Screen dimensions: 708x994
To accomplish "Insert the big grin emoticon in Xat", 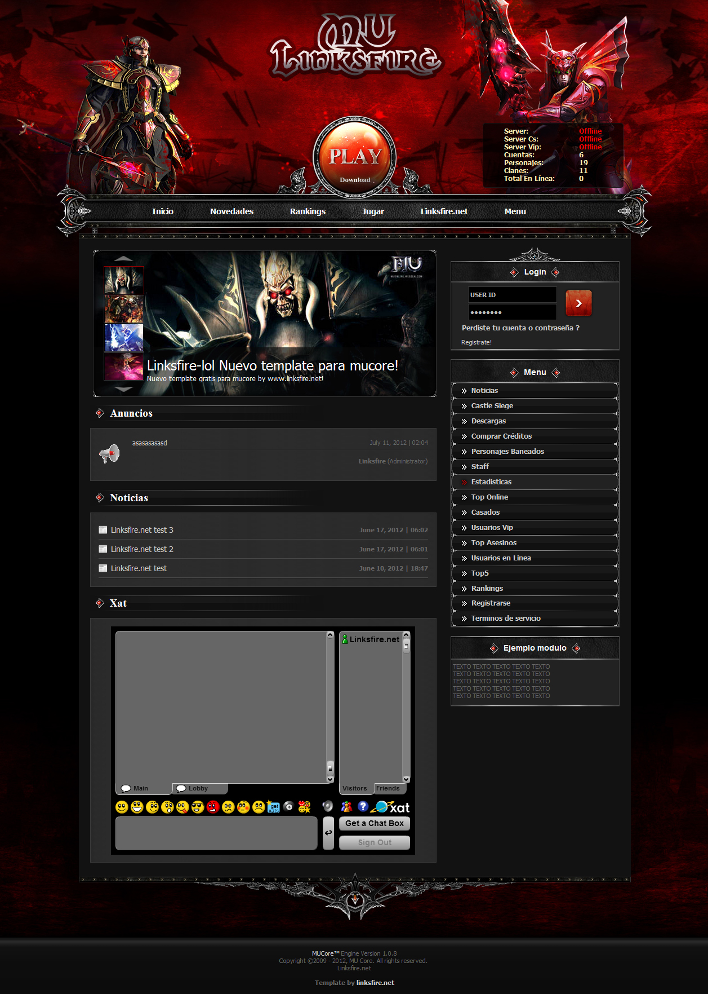I will [137, 807].
